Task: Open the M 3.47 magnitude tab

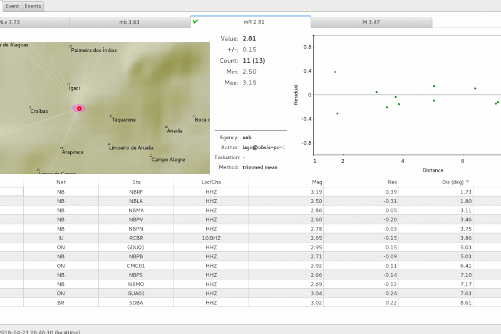Action: pos(371,22)
